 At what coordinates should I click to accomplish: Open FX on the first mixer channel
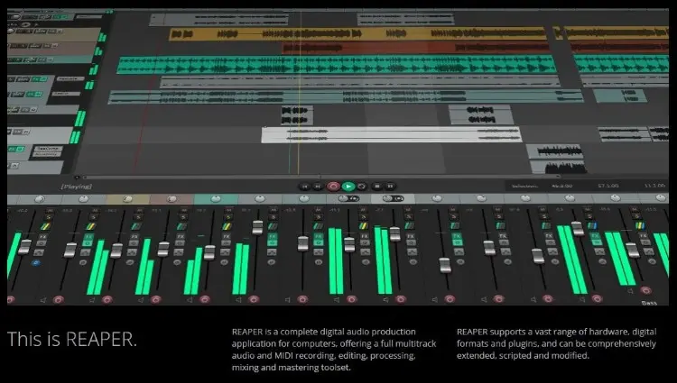[42, 236]
